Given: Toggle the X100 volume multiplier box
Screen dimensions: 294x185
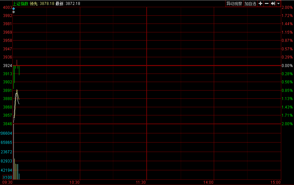Looking at the screenshot, I should (7, 177).
